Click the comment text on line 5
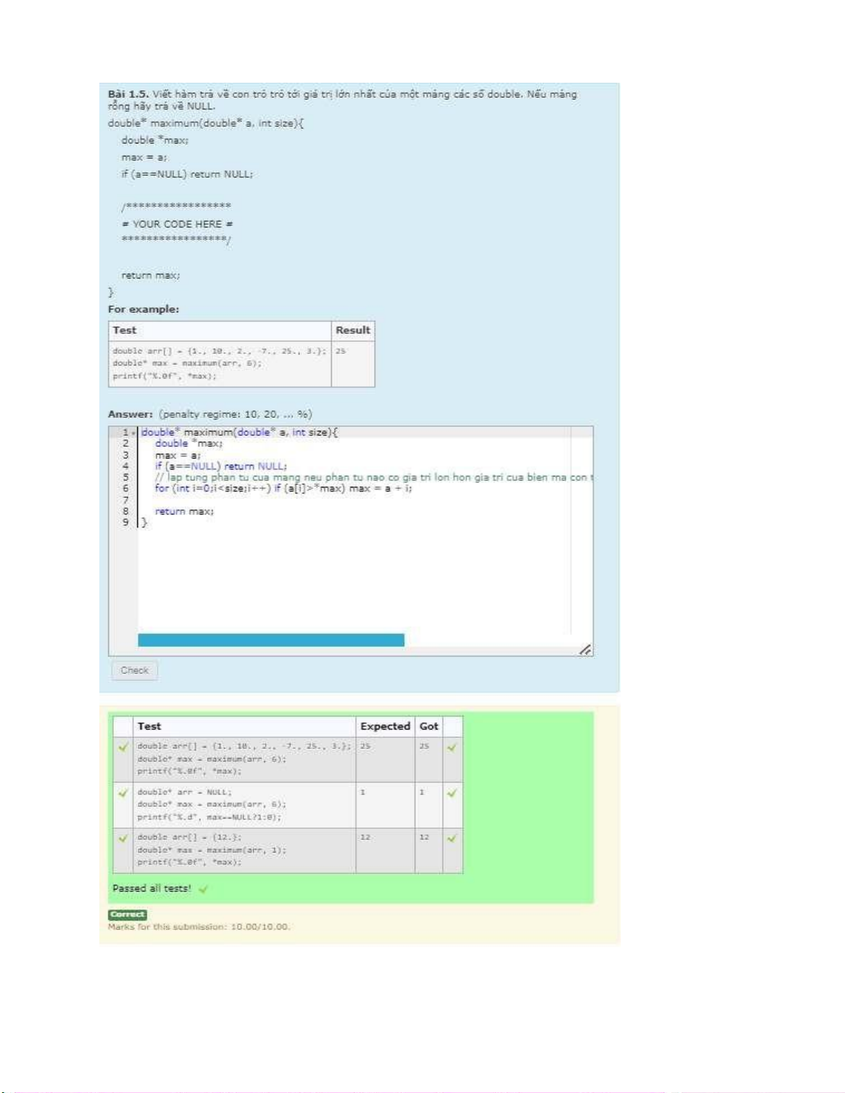 tap(345, 477)
